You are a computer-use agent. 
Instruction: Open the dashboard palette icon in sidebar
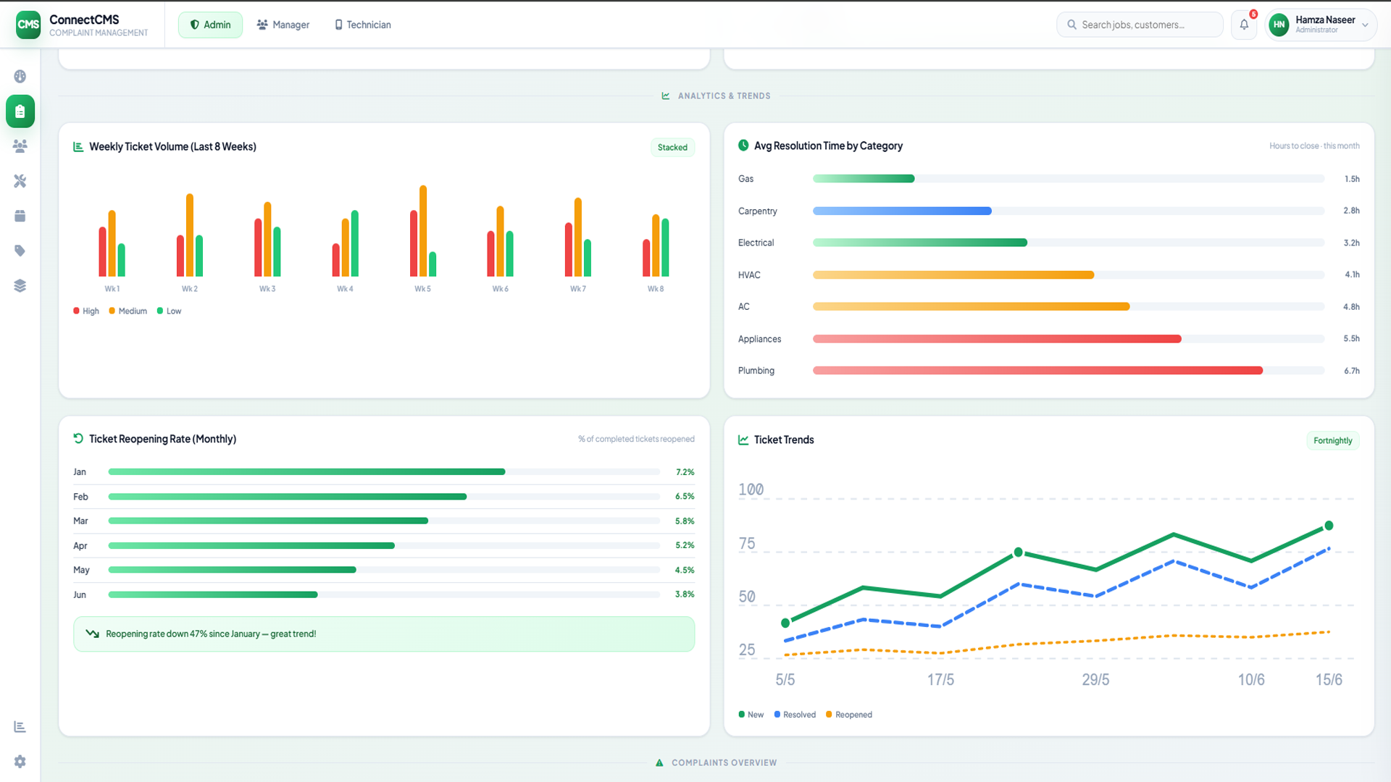(x=20, y=77)
